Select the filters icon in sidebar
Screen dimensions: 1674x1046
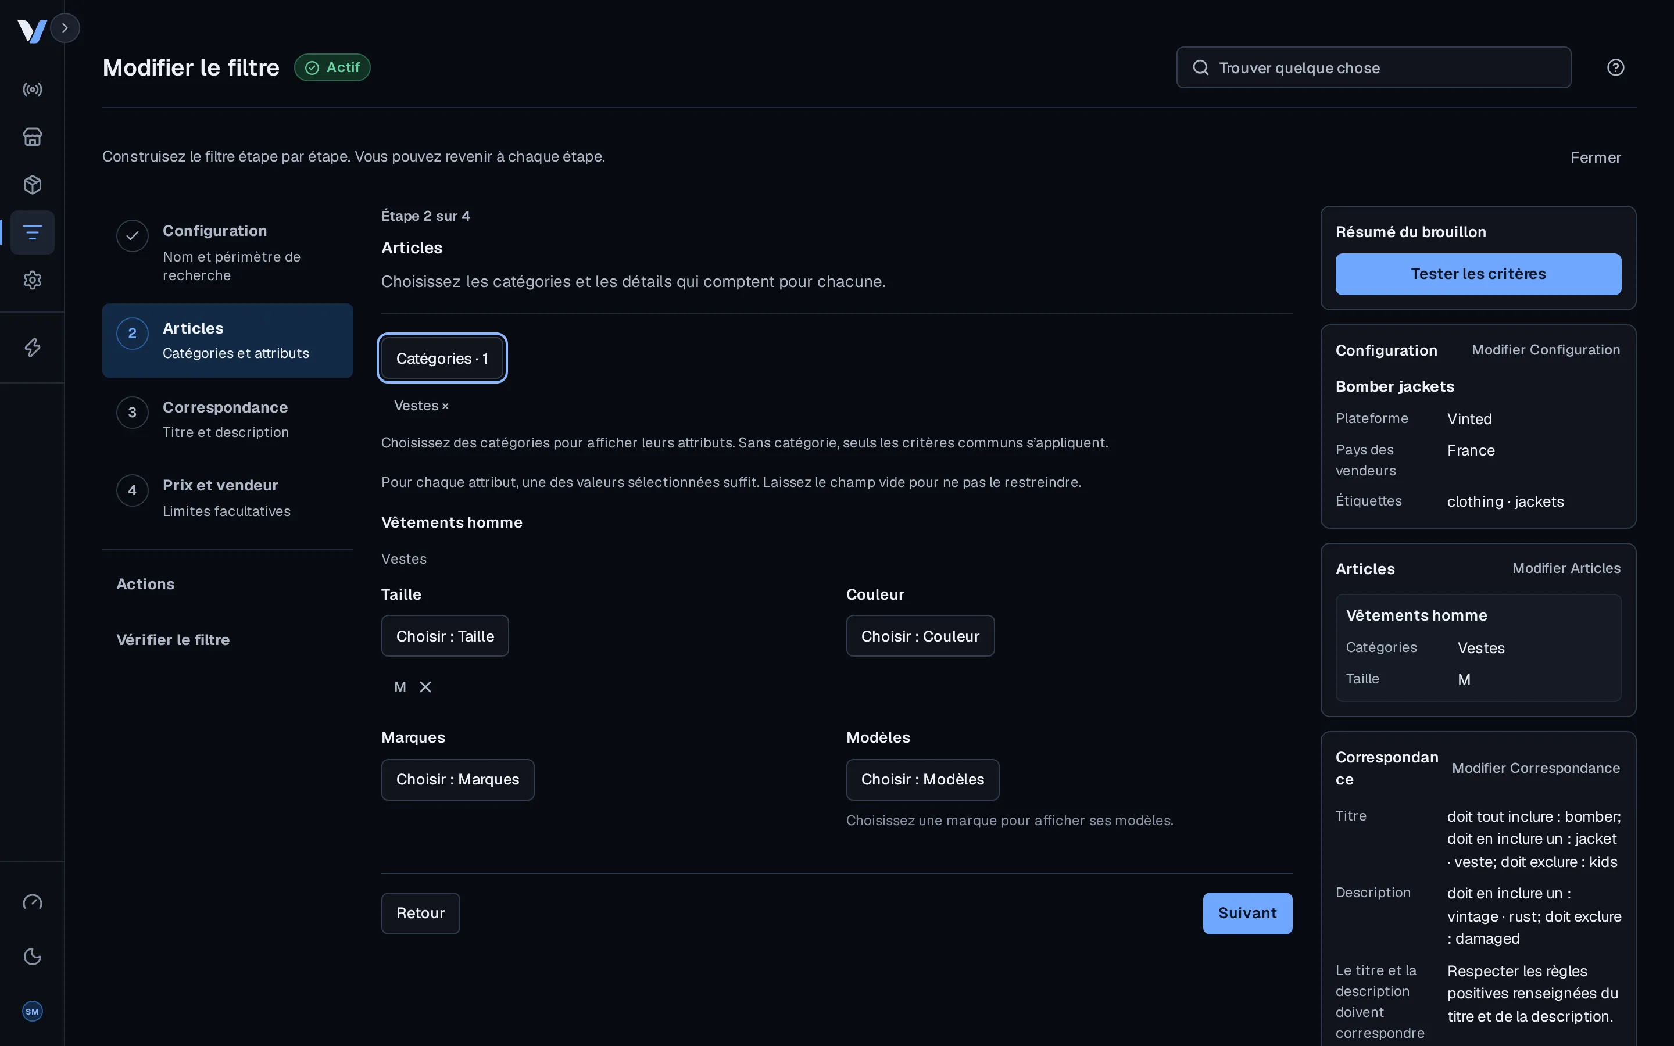coord(33,232)
